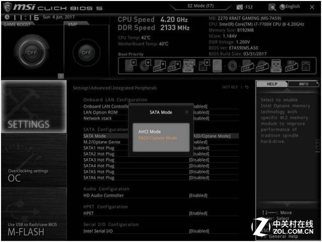Click the UEFI floppy boot device icon
This screenshot has height=242, width=322.
(204, 65)
